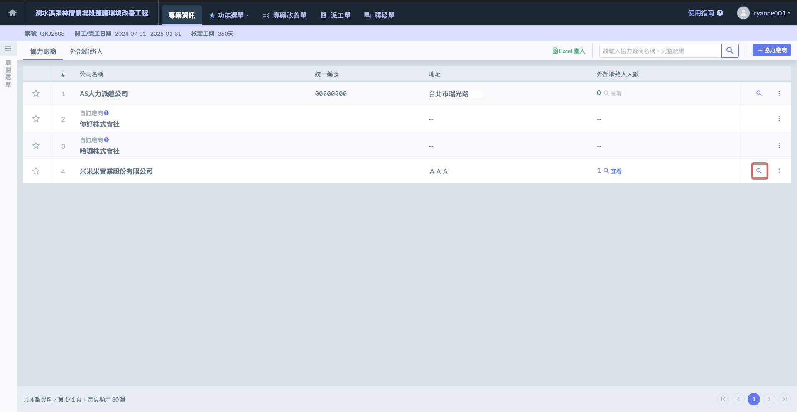
Task: Toggle favorite star for 你好株式會社
Action: point(36,119)
